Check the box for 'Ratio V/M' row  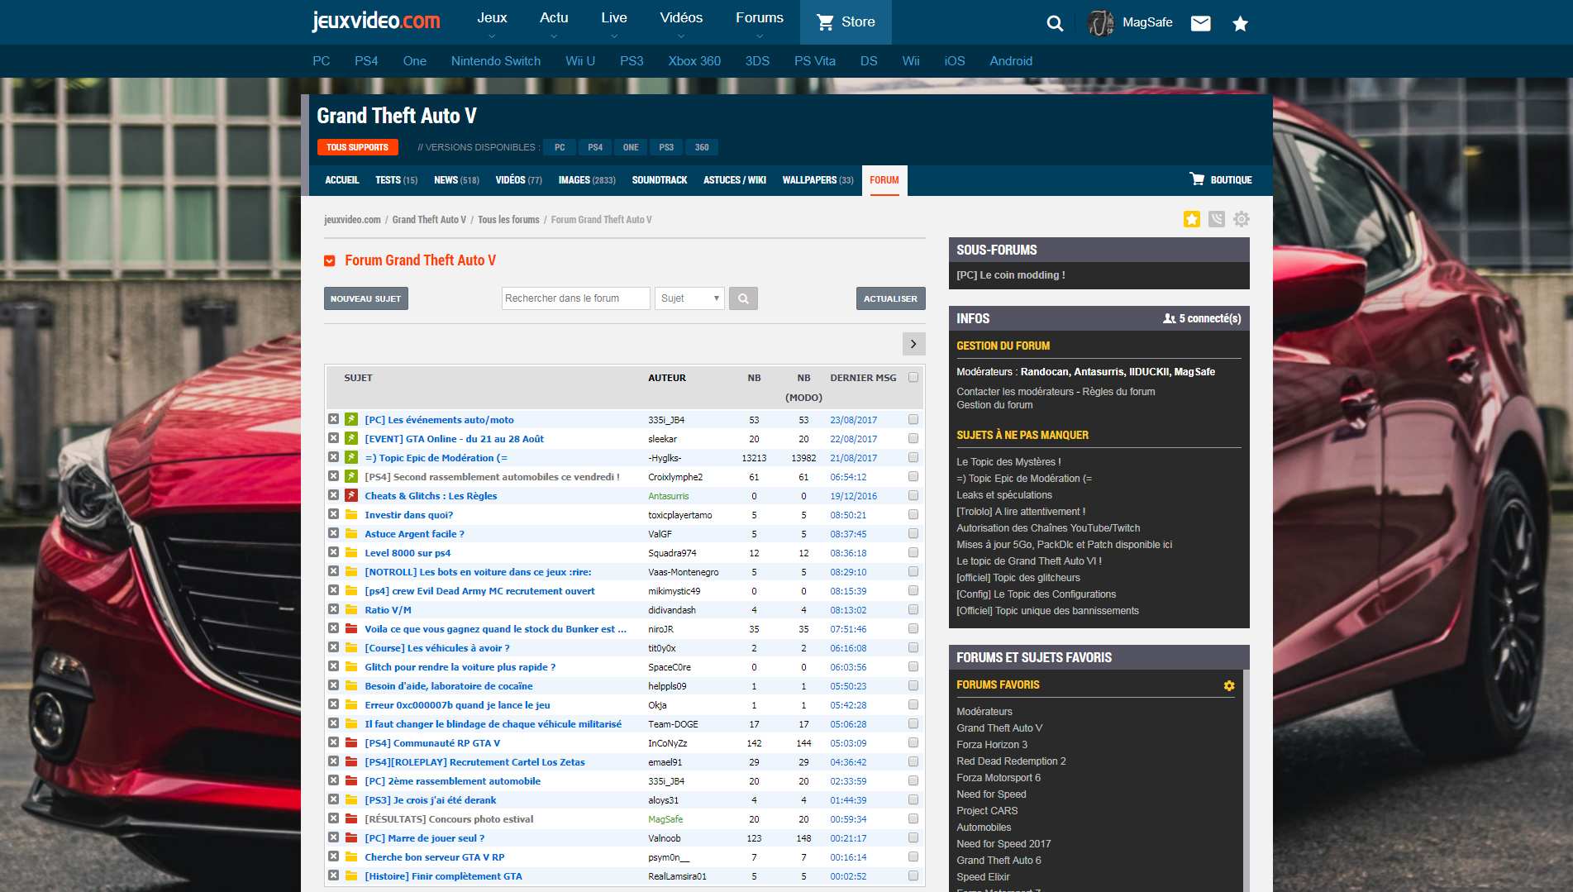(x=913, y=609)
